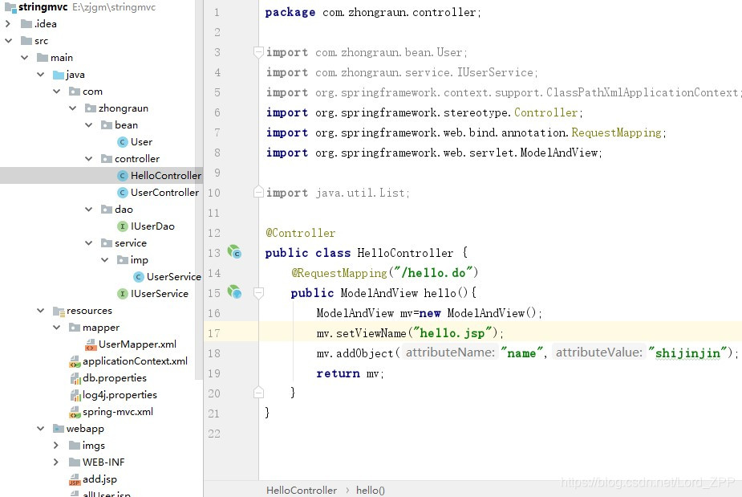Collapse the main folder arrow
This screenshot has width=742, height=497.
coord(25,57)
